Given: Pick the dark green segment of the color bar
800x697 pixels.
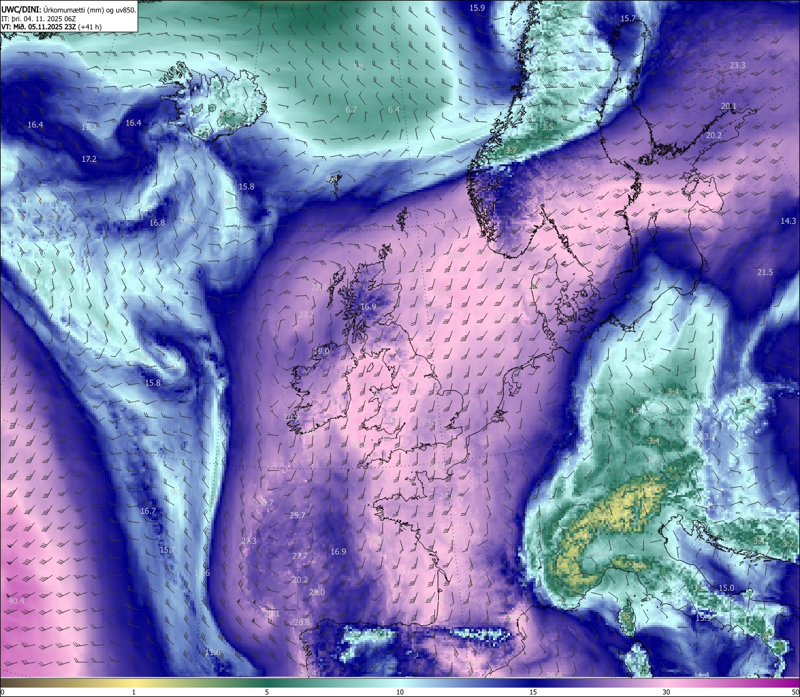Looking at the screenshot, I should (267, 683).
